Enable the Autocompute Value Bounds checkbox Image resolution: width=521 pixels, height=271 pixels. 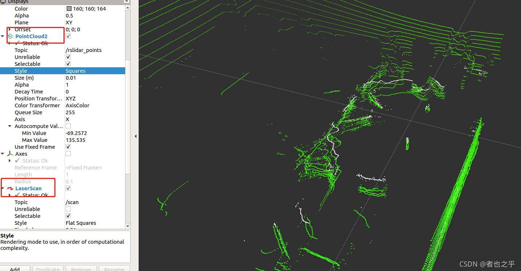point(68,126)
